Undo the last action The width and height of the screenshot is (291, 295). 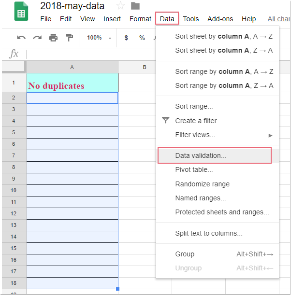click(21, 38)
